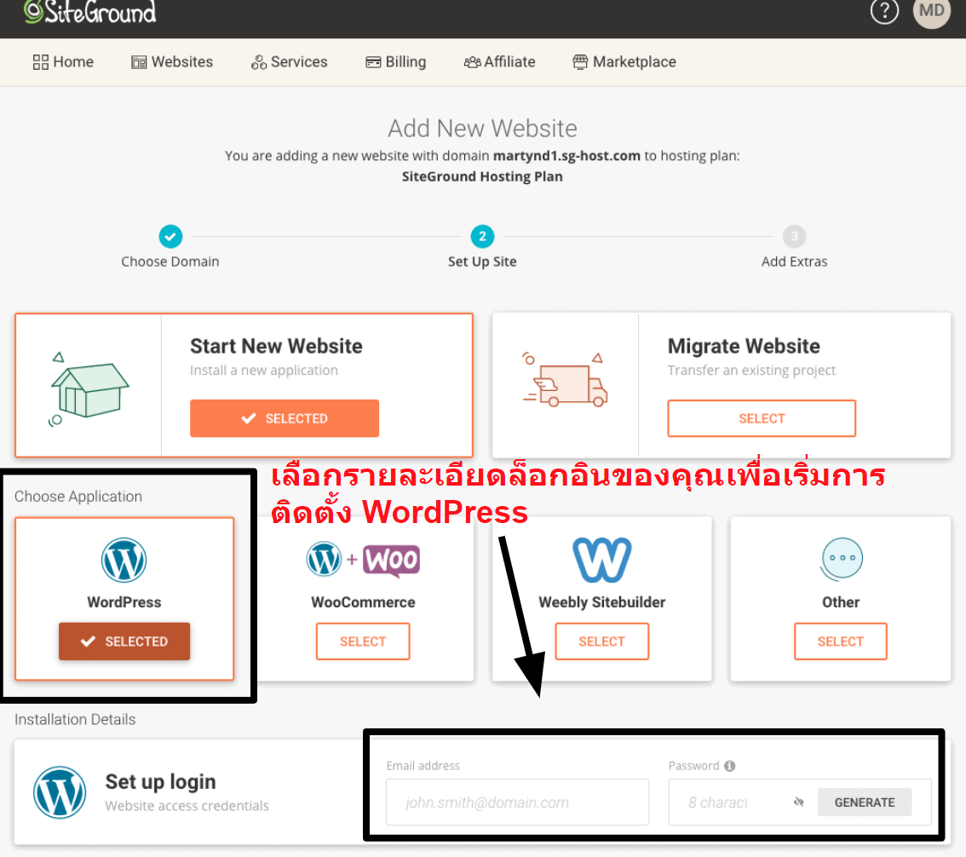Select the Weebly Sitebuilder application
Screen dimensions: 966x857
(x=602, y=641)
